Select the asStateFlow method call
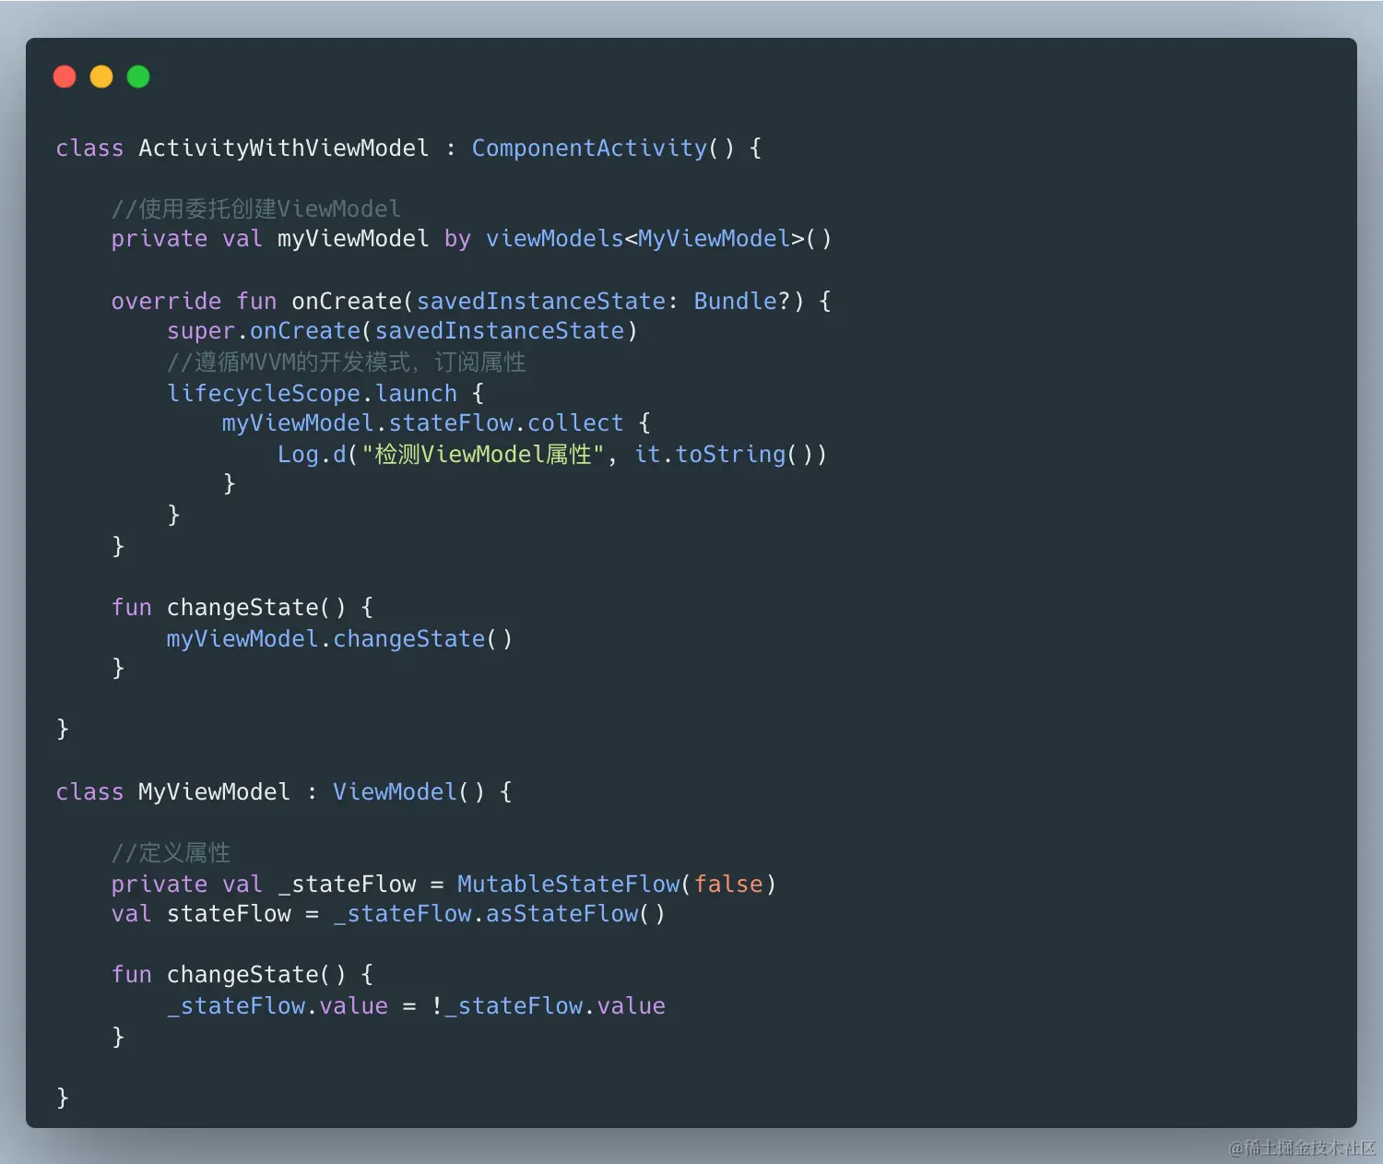Viewport: 1383px width, 1164px height. tap(561, 913)
